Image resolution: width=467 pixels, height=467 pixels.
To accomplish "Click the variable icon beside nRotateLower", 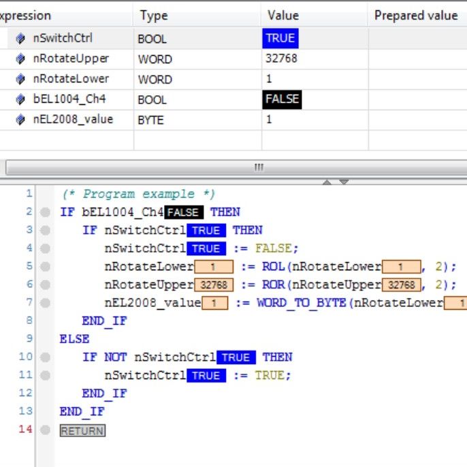I will (x=20, y=79).
